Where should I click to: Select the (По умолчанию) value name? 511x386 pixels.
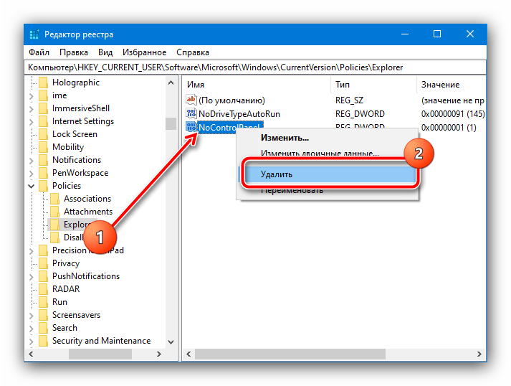point(231,100)
